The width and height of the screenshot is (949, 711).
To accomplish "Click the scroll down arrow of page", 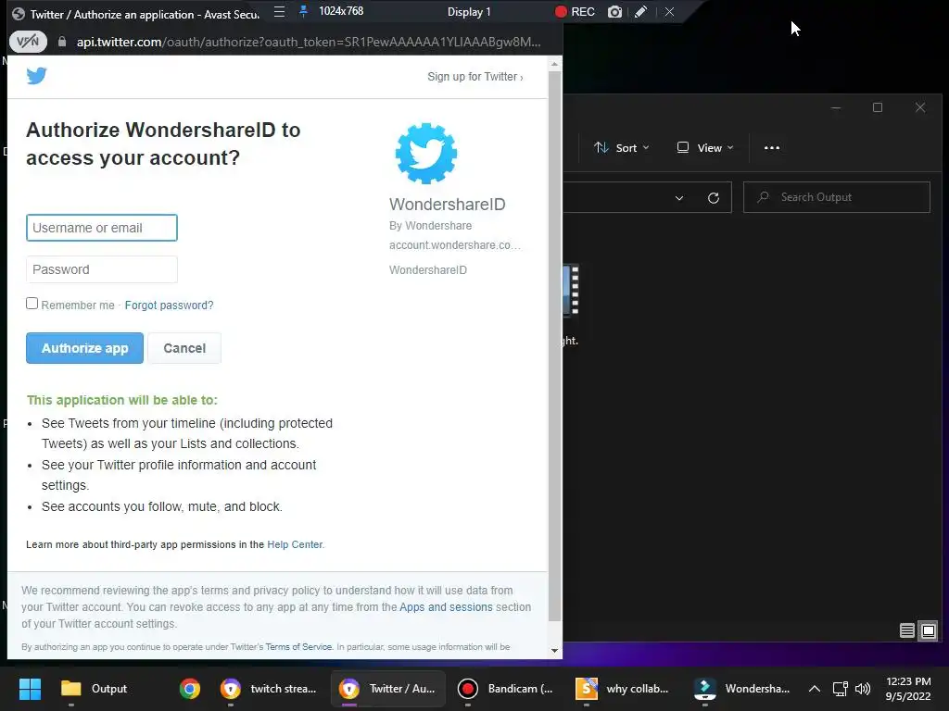I will (554, 651).
